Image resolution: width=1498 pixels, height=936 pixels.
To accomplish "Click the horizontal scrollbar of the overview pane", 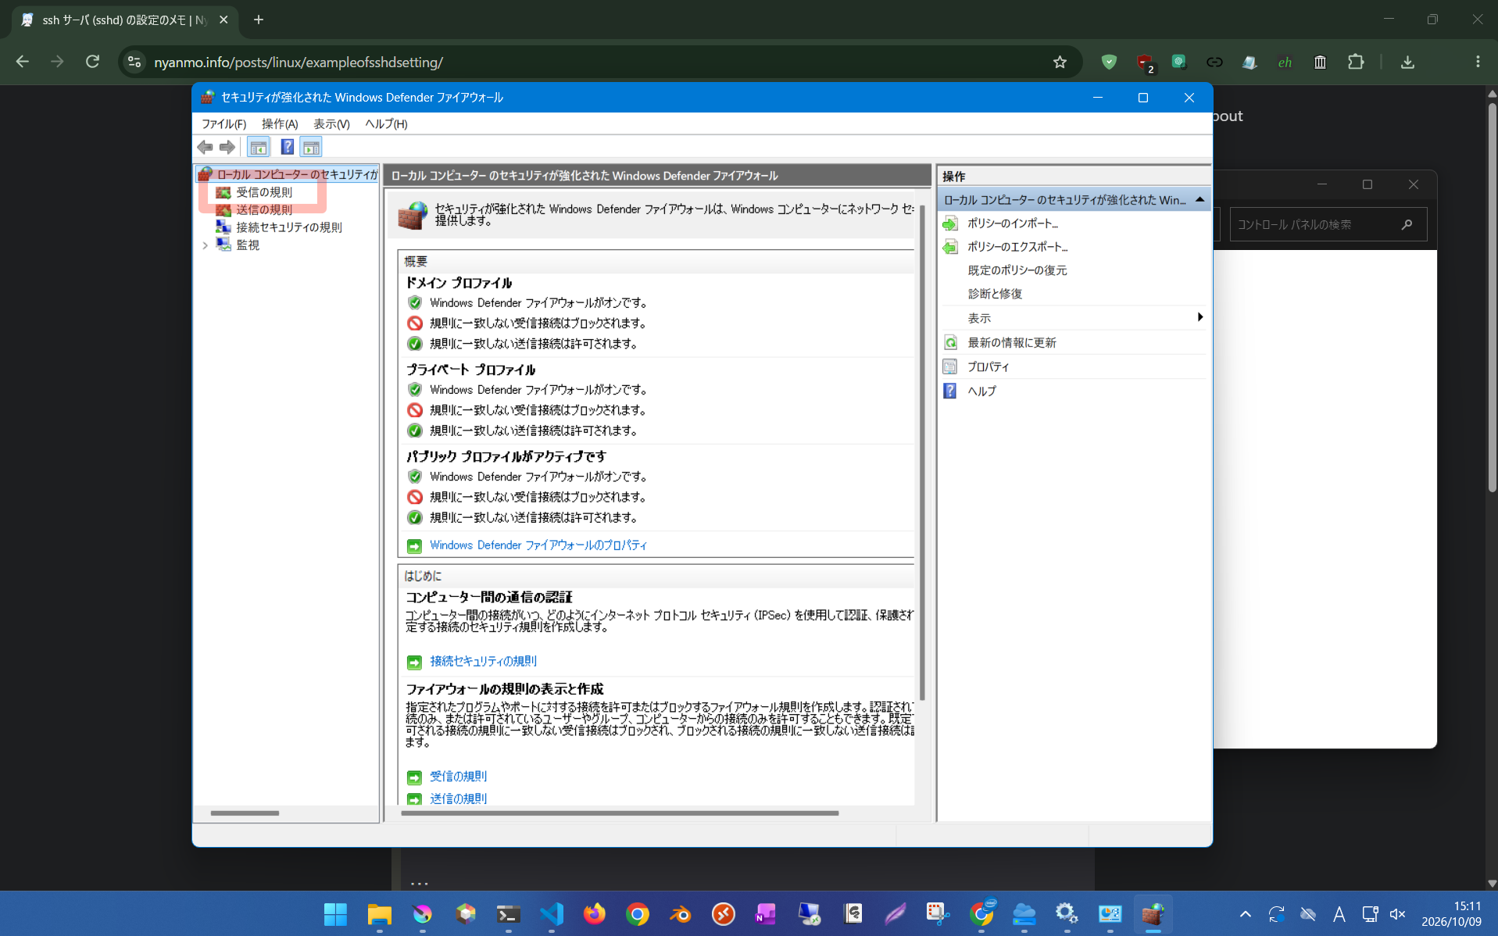I will click(620, 813).
